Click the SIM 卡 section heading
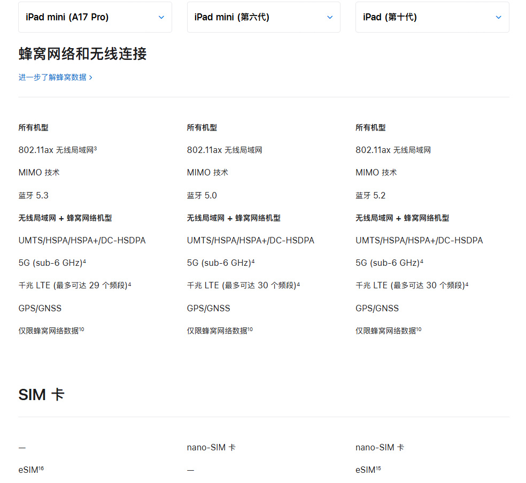The image size is (526, 483). point(41,394)
